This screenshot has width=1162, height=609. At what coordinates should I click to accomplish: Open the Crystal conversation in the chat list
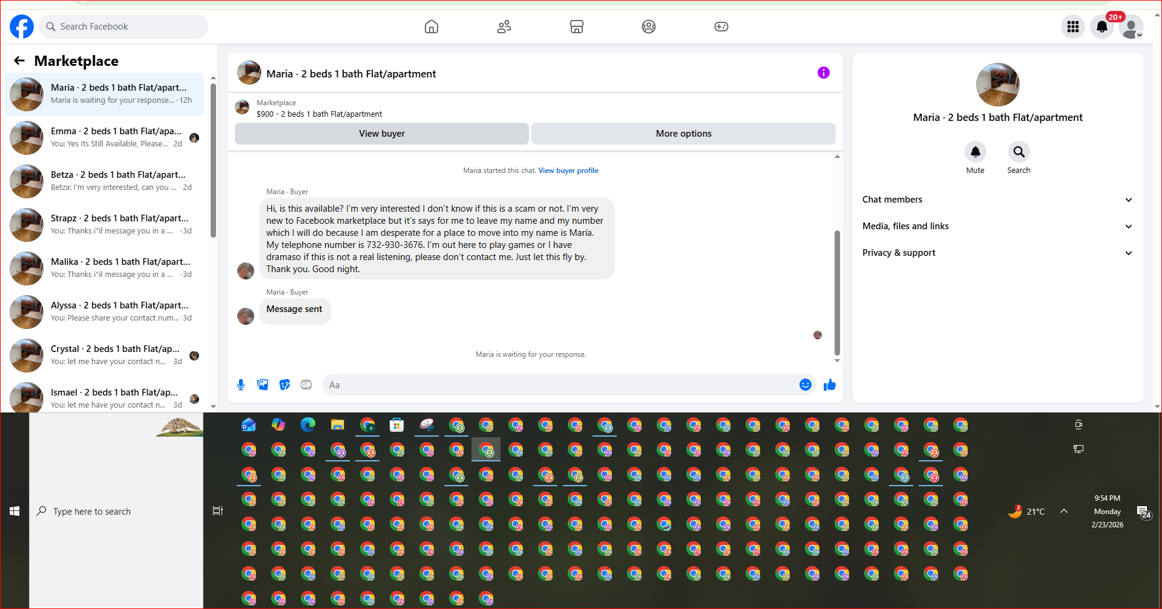105,356
